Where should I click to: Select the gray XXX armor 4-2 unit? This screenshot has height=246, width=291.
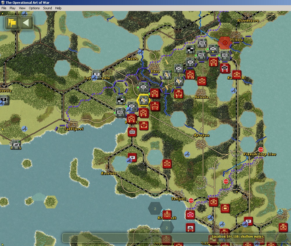[x=191, y=49]
